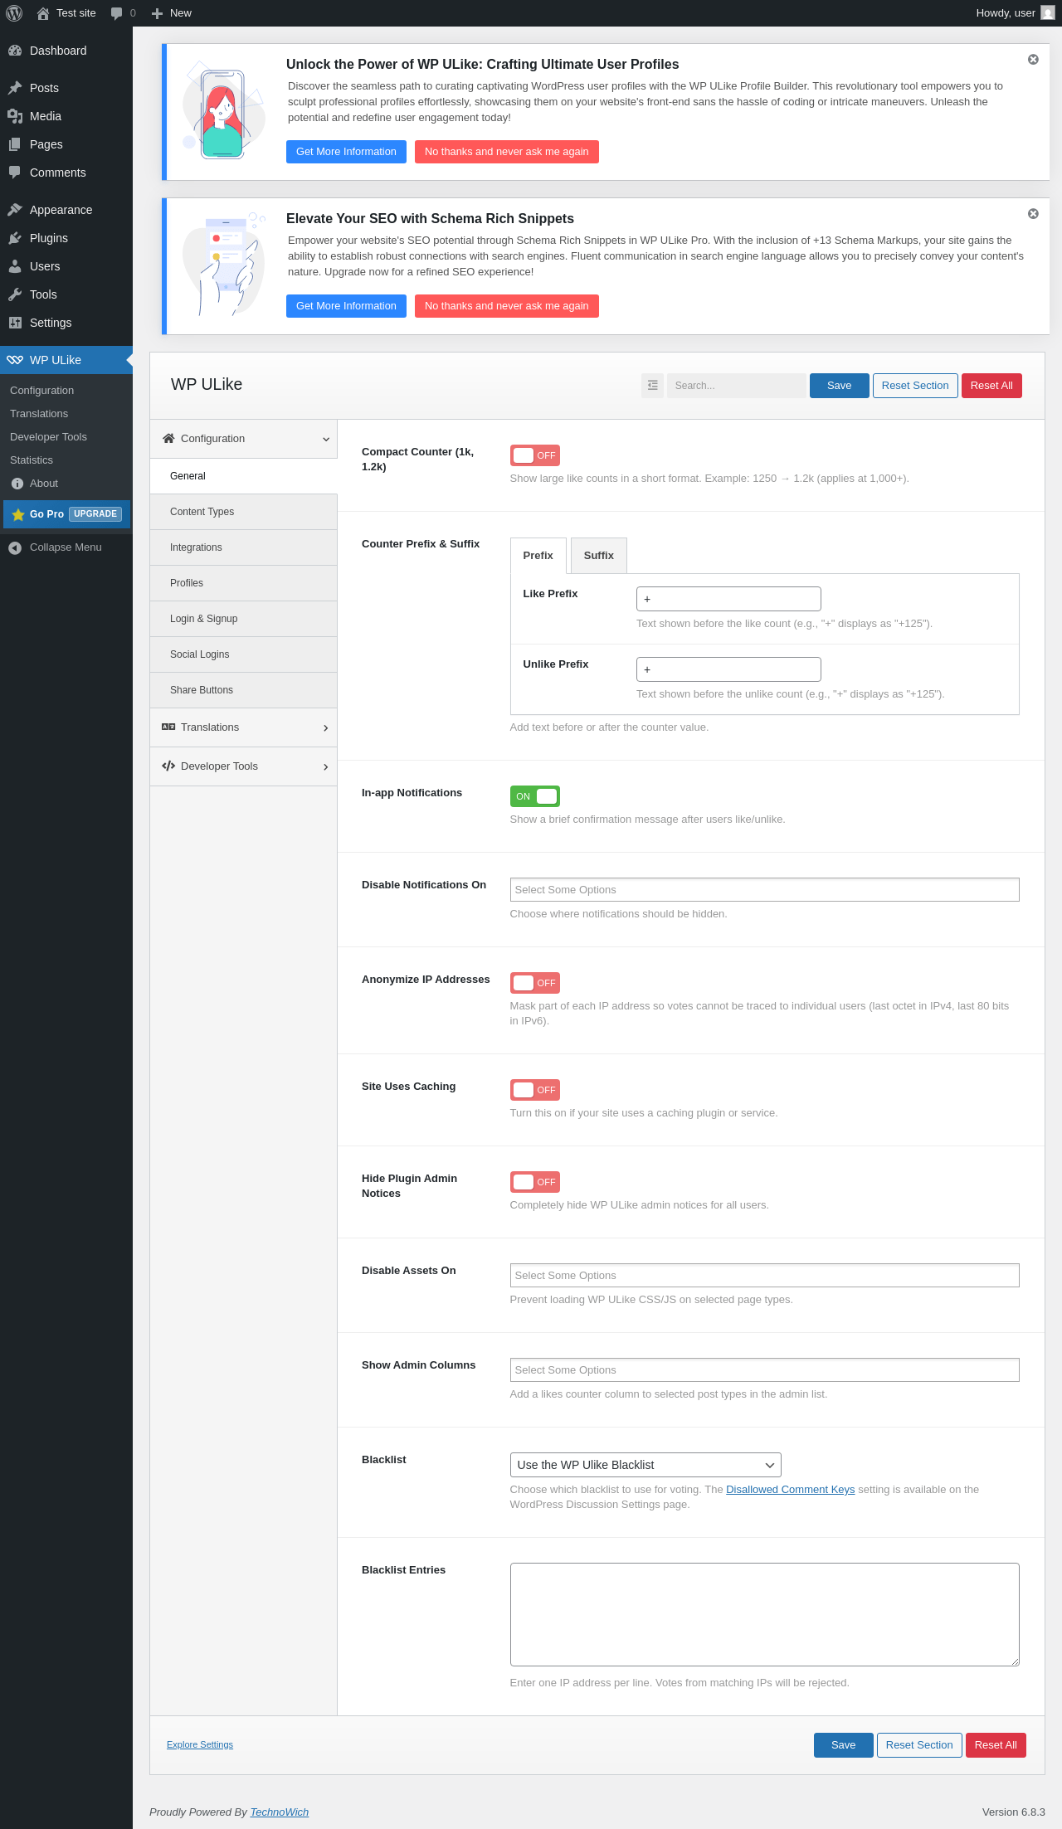This screenshot has width=1062, height=1829.
Task: Open the Content Types settings
Action: coord(244,512)
